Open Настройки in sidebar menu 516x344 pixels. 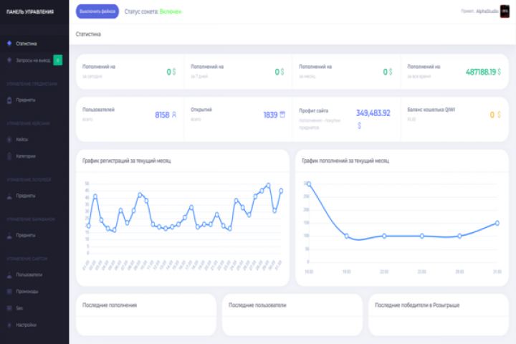(34, 325)
